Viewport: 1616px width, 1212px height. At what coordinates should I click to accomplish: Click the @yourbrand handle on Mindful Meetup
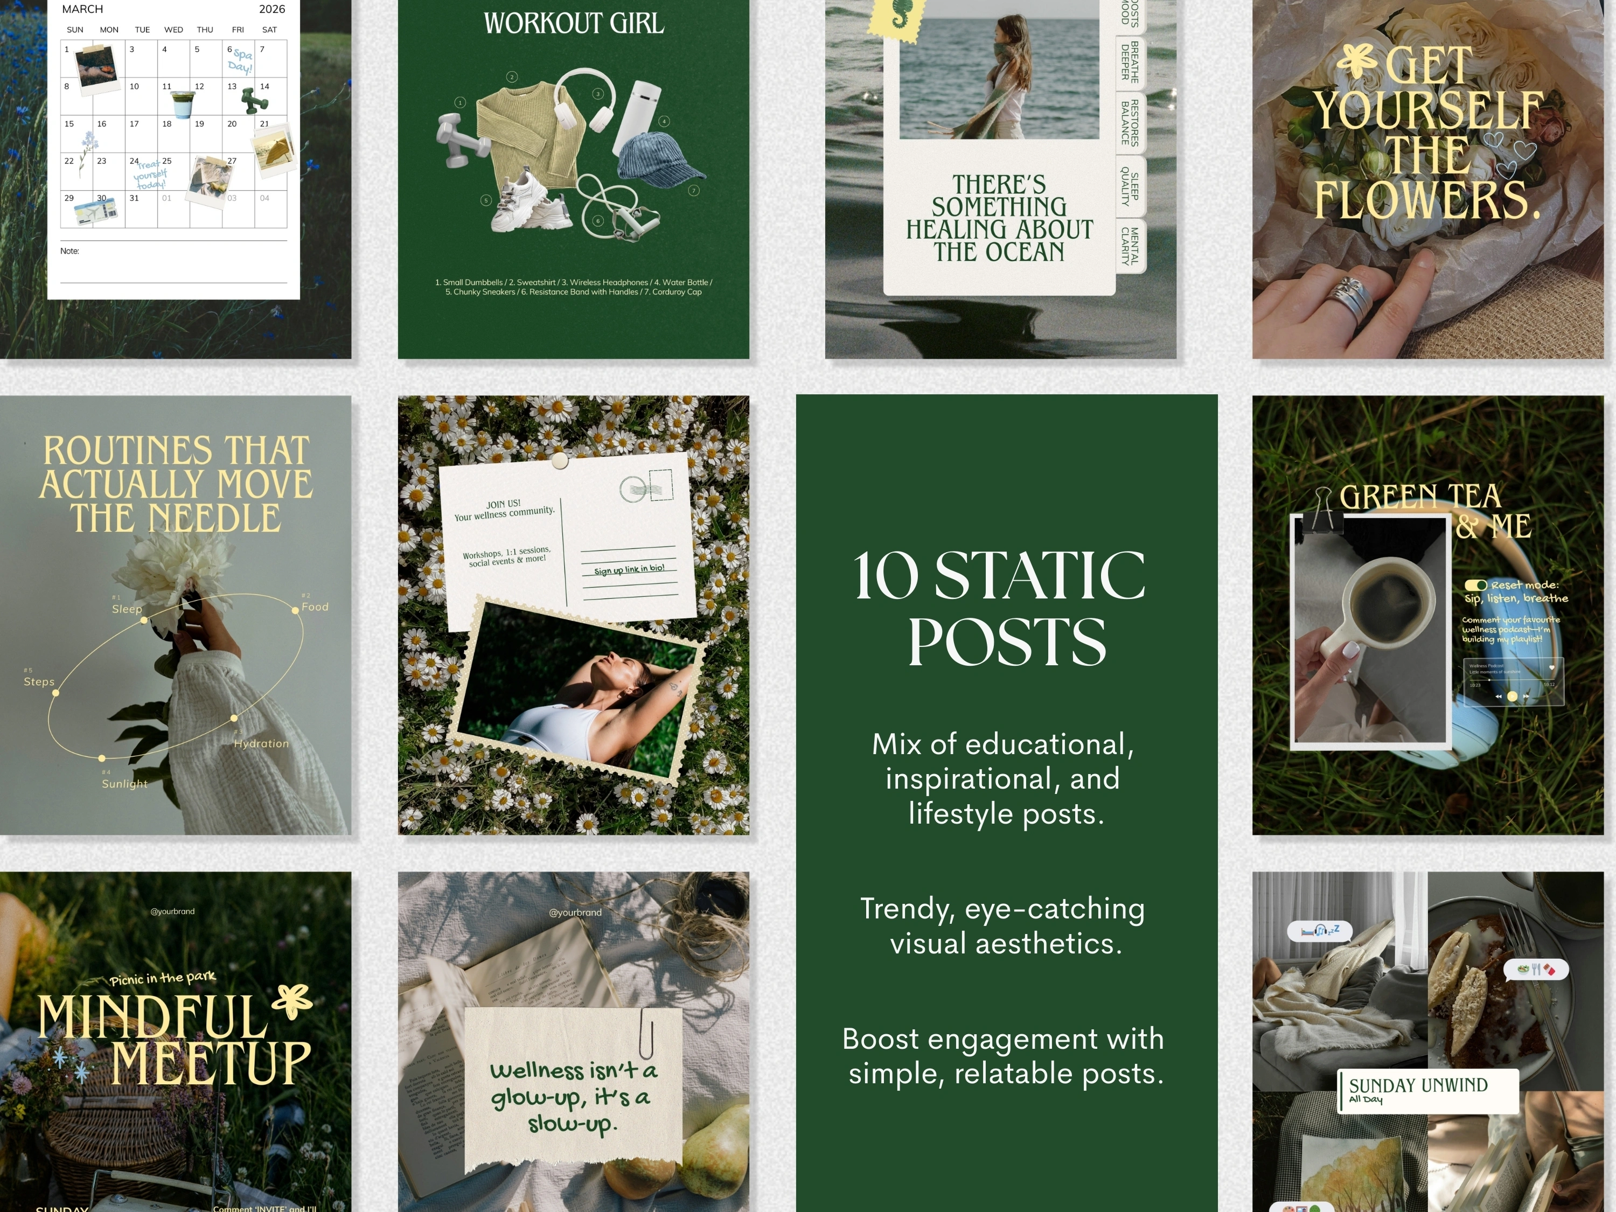pyautogui.click(x=172, y=913)
